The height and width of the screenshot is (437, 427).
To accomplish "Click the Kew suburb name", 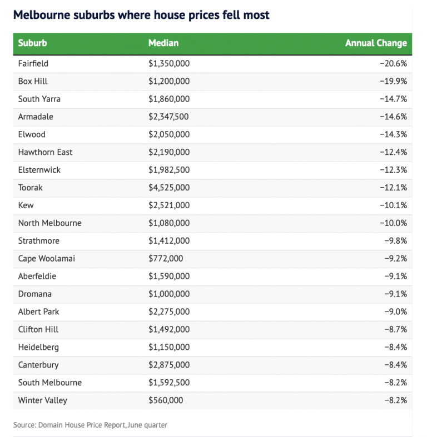I will [26, 205].
